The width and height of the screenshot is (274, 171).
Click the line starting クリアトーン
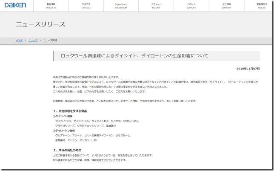tap(93, 136)
